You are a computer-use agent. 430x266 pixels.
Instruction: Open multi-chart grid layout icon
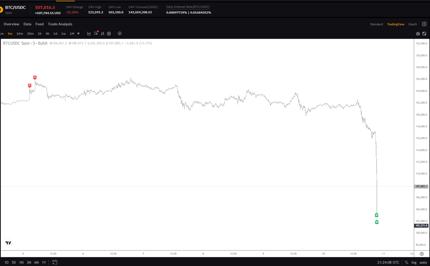[x=424, y=24]
